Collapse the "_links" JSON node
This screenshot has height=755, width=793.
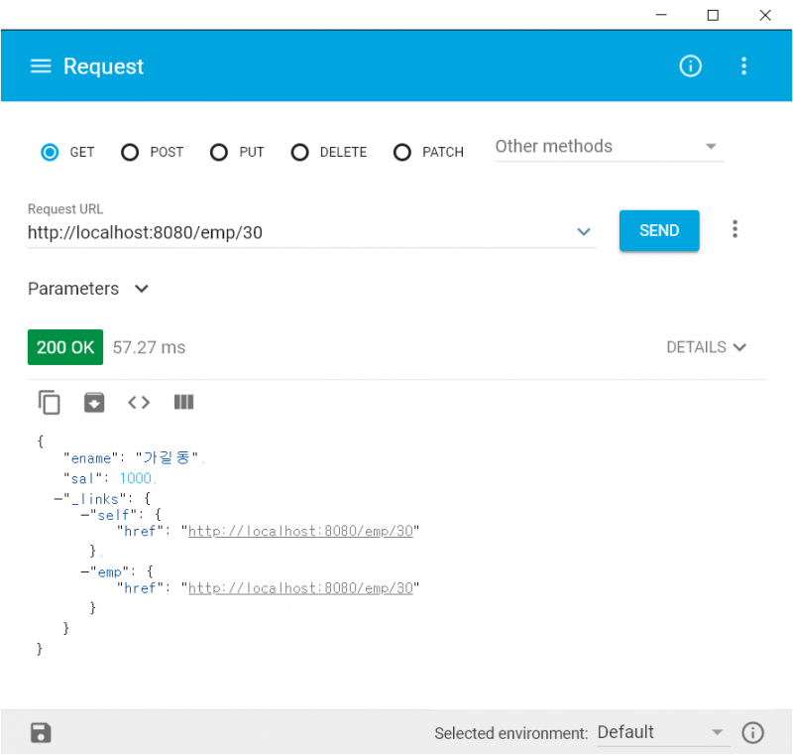coord(58,499)
